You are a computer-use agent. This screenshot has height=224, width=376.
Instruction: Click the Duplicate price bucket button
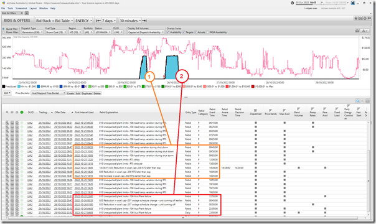pyautogui.click(x=87, y=93)
